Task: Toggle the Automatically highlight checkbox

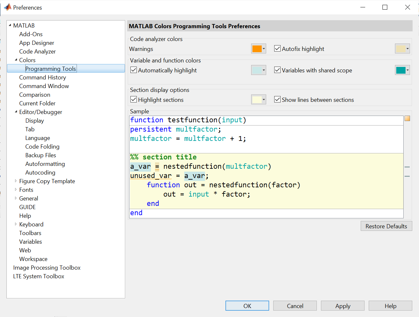Action: [134, 70]
